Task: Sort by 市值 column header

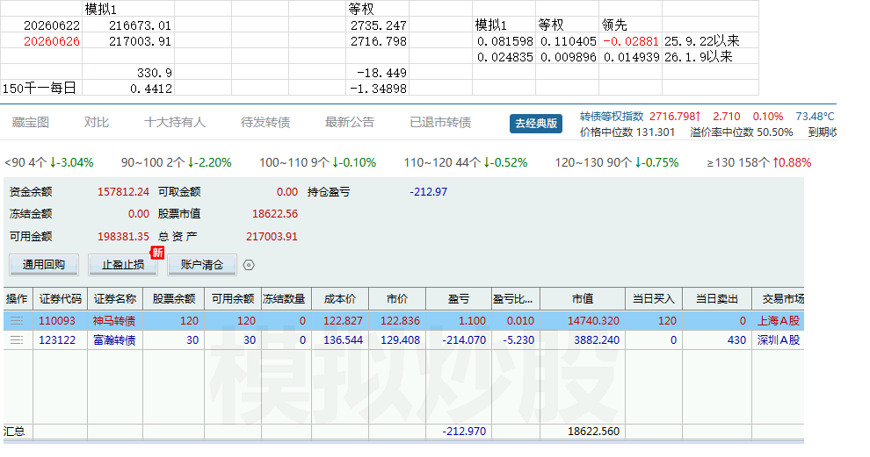Action: point(583,299)
